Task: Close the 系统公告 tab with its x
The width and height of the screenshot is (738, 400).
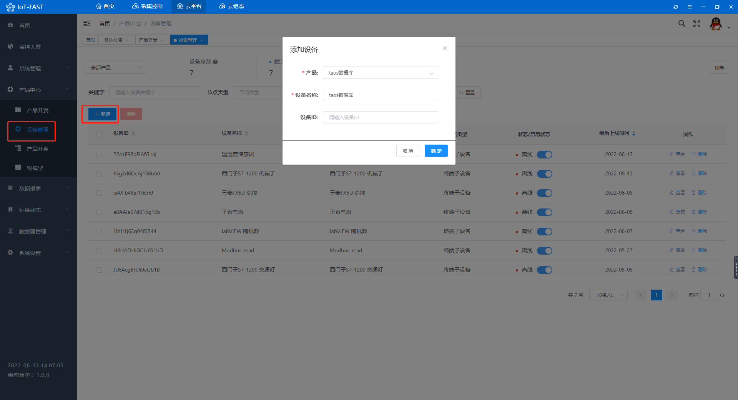Action: coord(127,40)
